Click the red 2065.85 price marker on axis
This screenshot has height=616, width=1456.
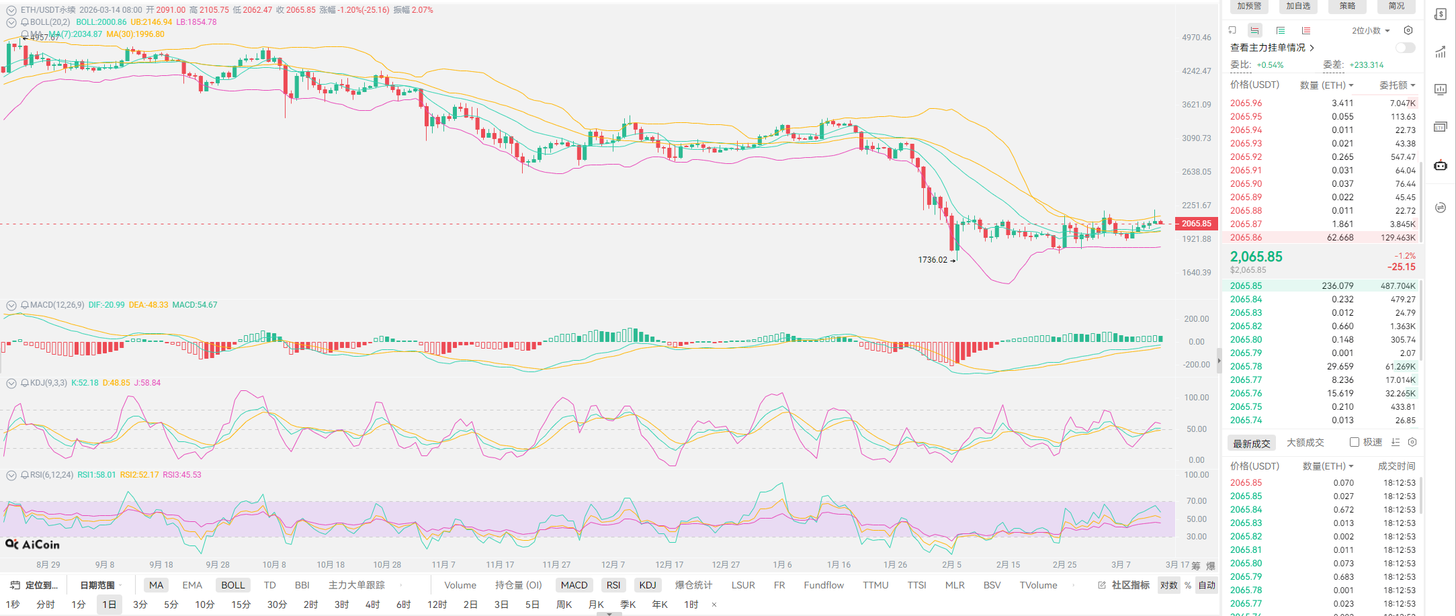[x=1196, y=224]
